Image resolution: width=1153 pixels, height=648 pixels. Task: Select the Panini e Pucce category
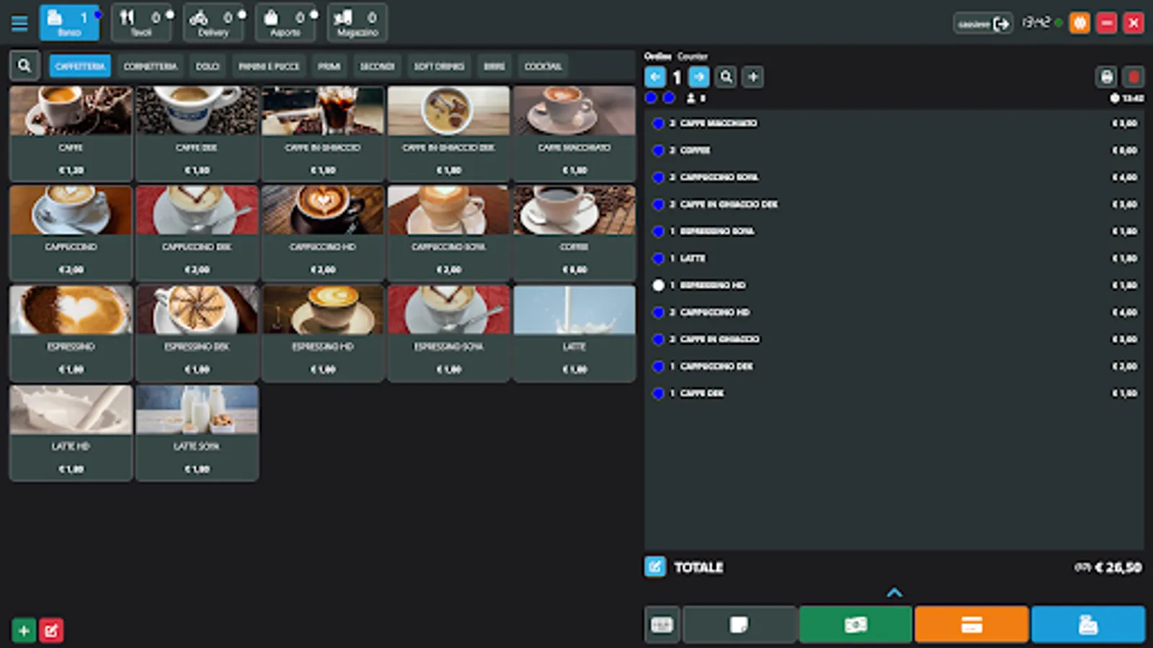(x=269, y=66)
